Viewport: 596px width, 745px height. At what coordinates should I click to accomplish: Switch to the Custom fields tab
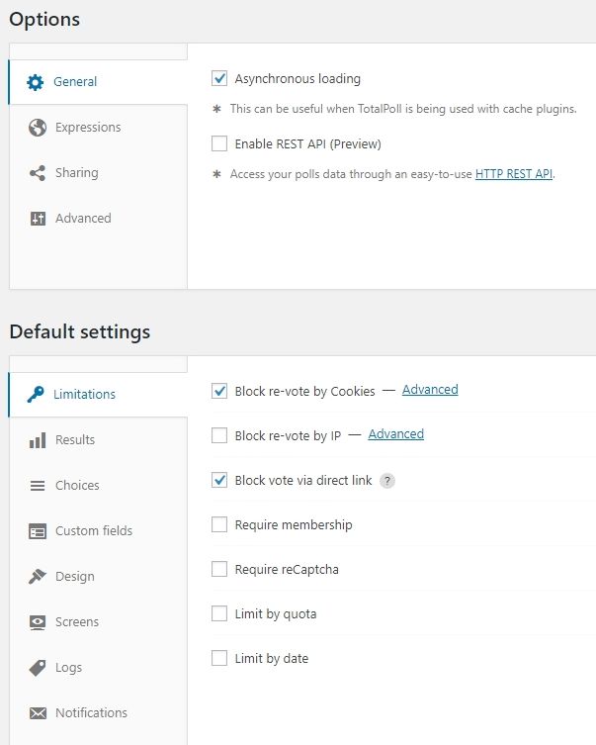pos(93,531)
